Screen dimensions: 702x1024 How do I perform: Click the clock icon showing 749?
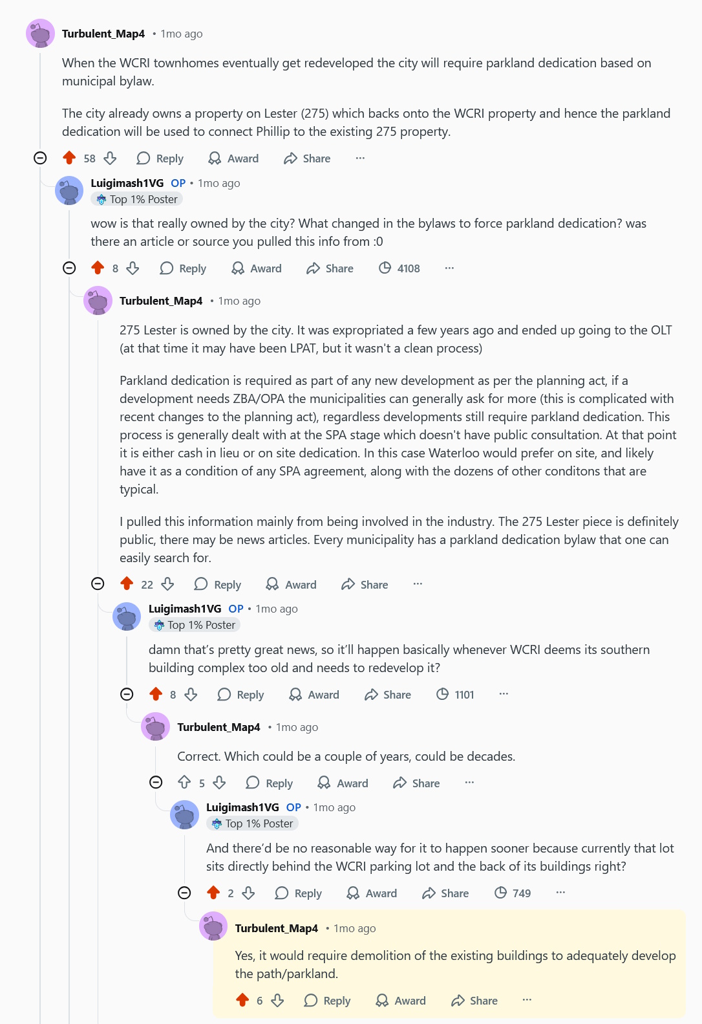coord(500,893)
